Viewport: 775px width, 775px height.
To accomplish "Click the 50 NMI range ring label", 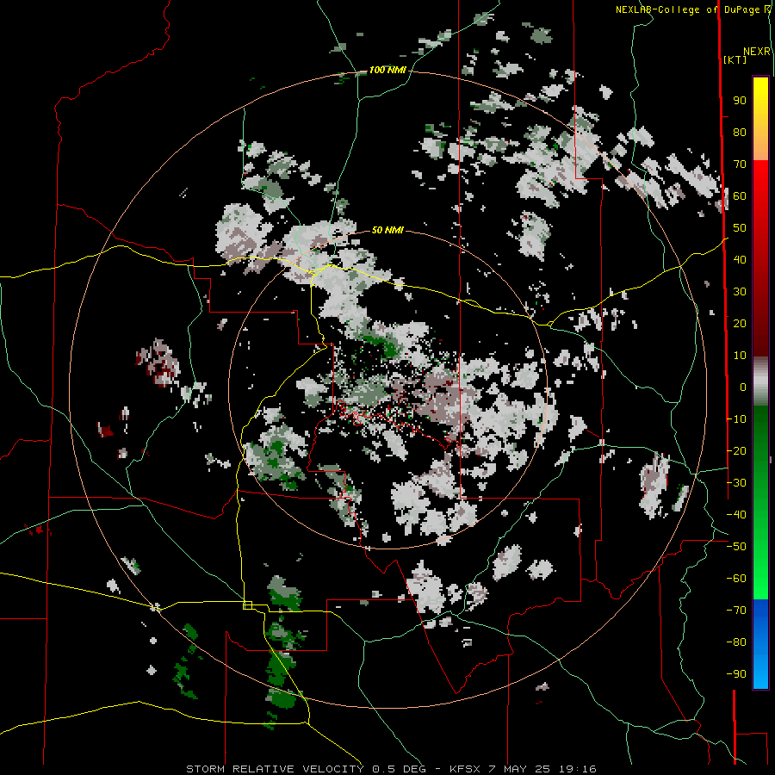I will [387, 230].
